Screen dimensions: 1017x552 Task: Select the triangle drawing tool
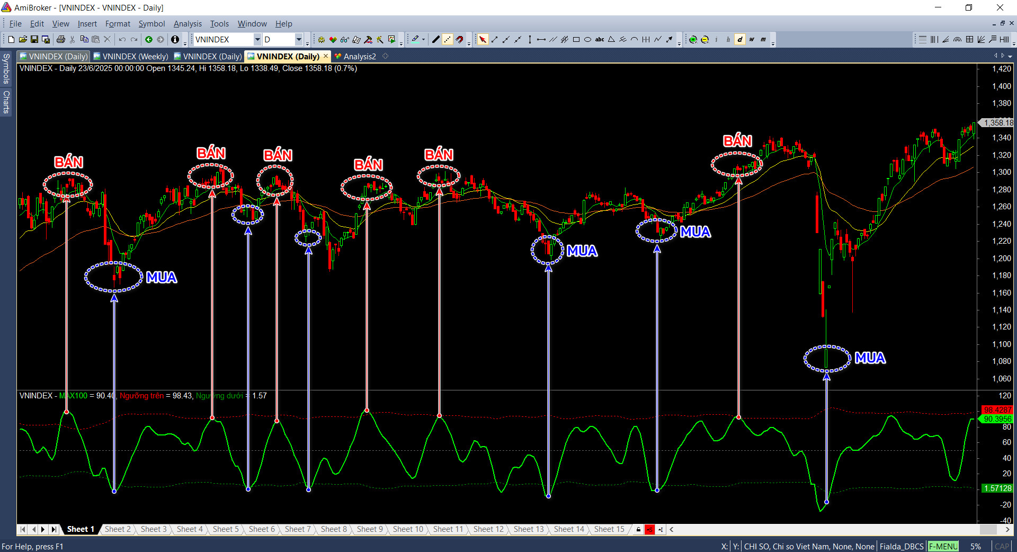click(x=611, y=40)
